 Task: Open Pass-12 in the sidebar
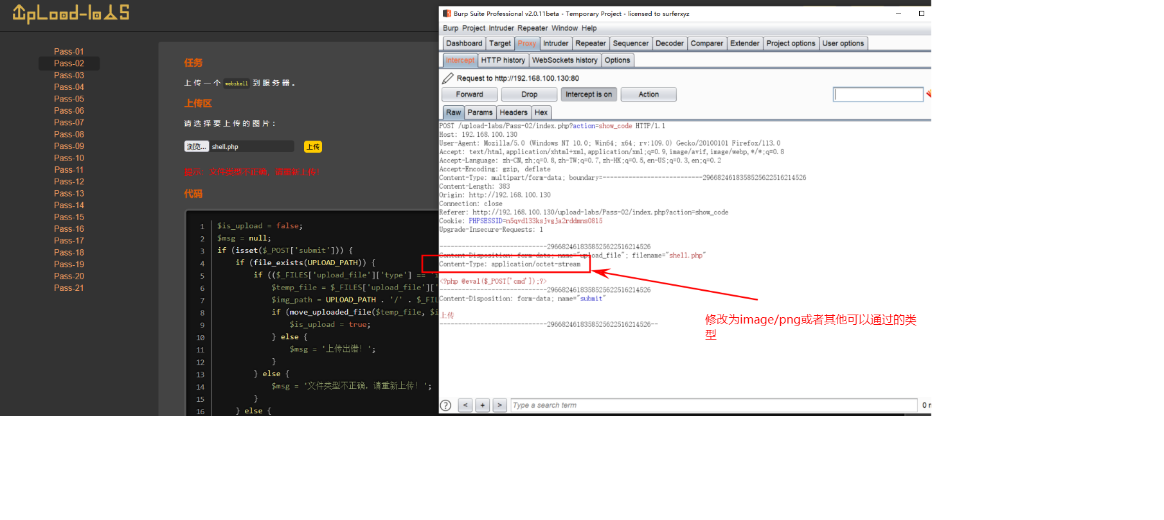click(x=69, y=182)
